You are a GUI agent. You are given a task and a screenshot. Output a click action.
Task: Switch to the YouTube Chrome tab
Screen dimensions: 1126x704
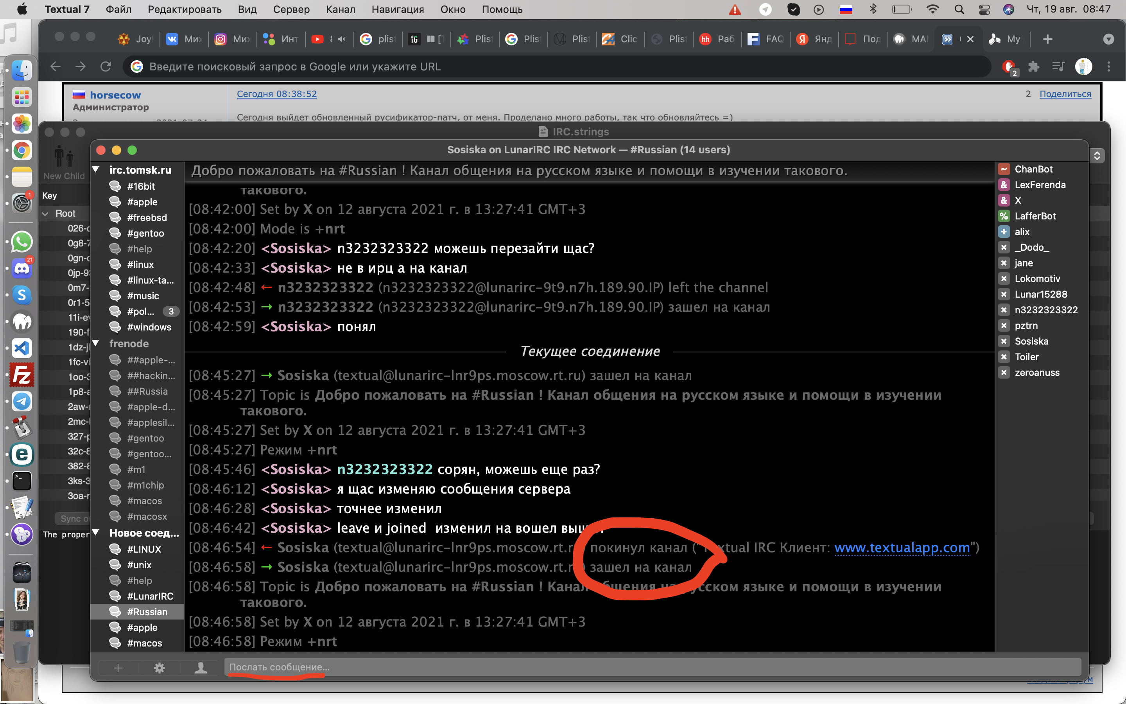329,40
